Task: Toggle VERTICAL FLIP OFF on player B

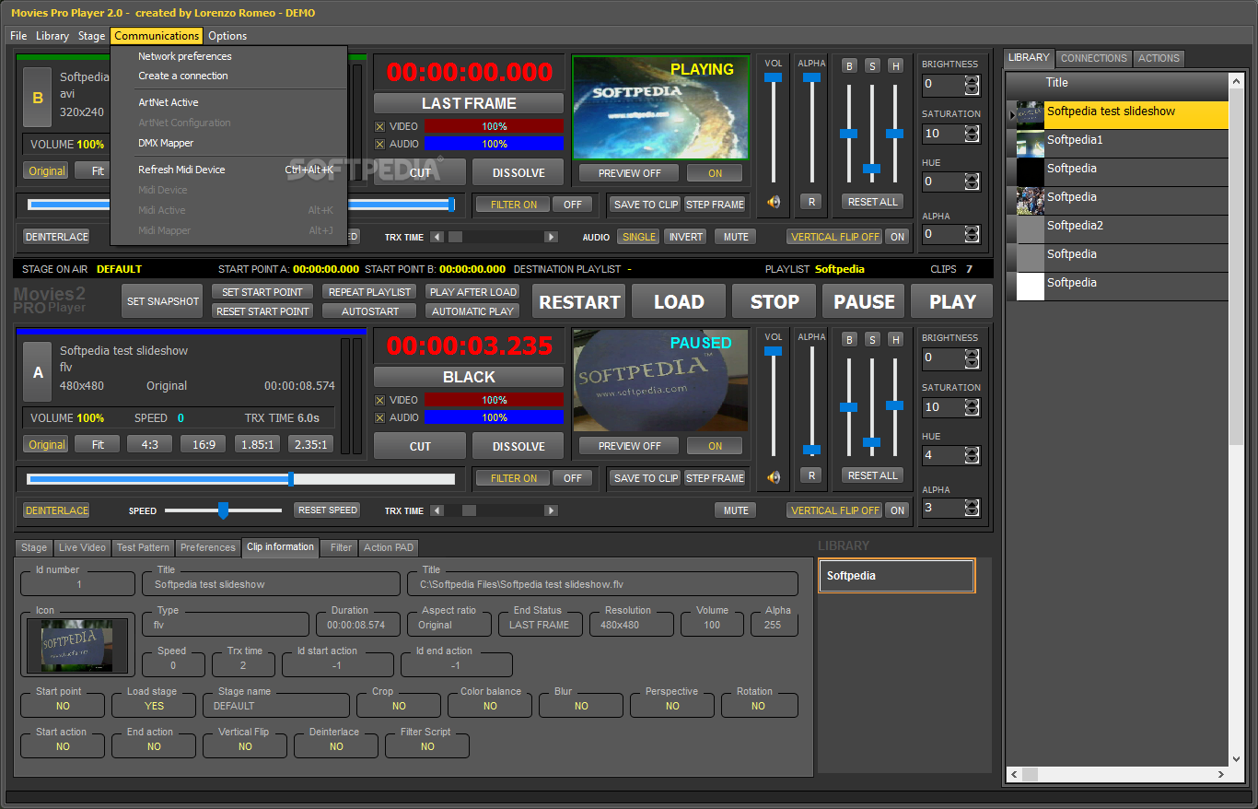Action: (835, 237)
